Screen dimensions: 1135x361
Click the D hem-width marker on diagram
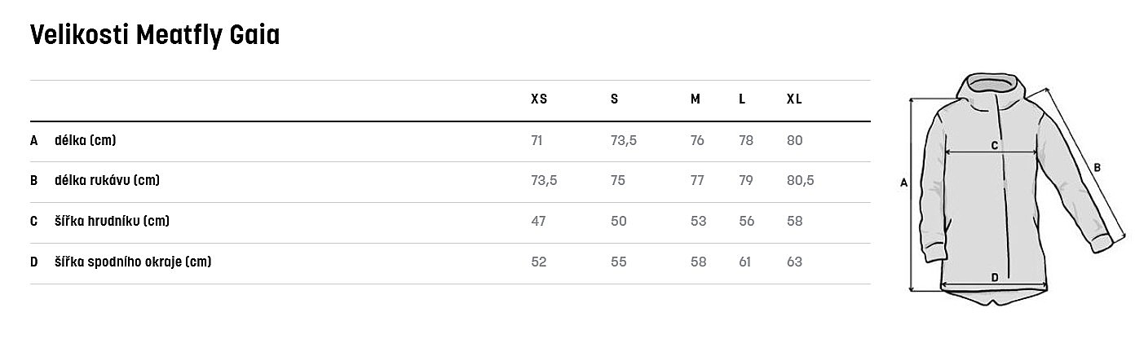[995, 278]
